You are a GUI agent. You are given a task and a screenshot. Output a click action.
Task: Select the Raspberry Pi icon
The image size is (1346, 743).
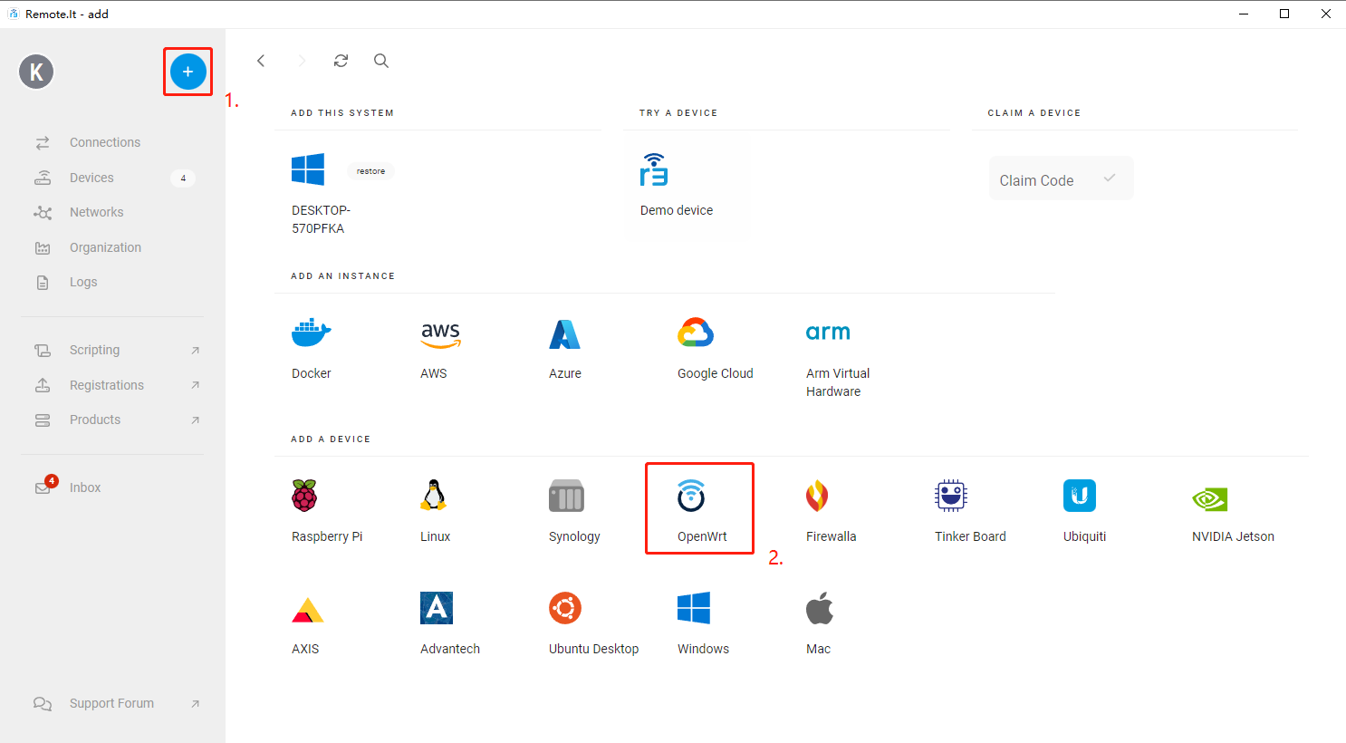point(304,496)
